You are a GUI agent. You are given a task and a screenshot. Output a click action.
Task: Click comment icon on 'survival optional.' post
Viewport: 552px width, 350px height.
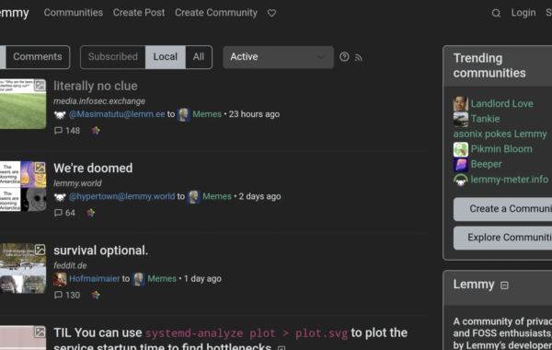pyautogui.click(x=59, y=295)
